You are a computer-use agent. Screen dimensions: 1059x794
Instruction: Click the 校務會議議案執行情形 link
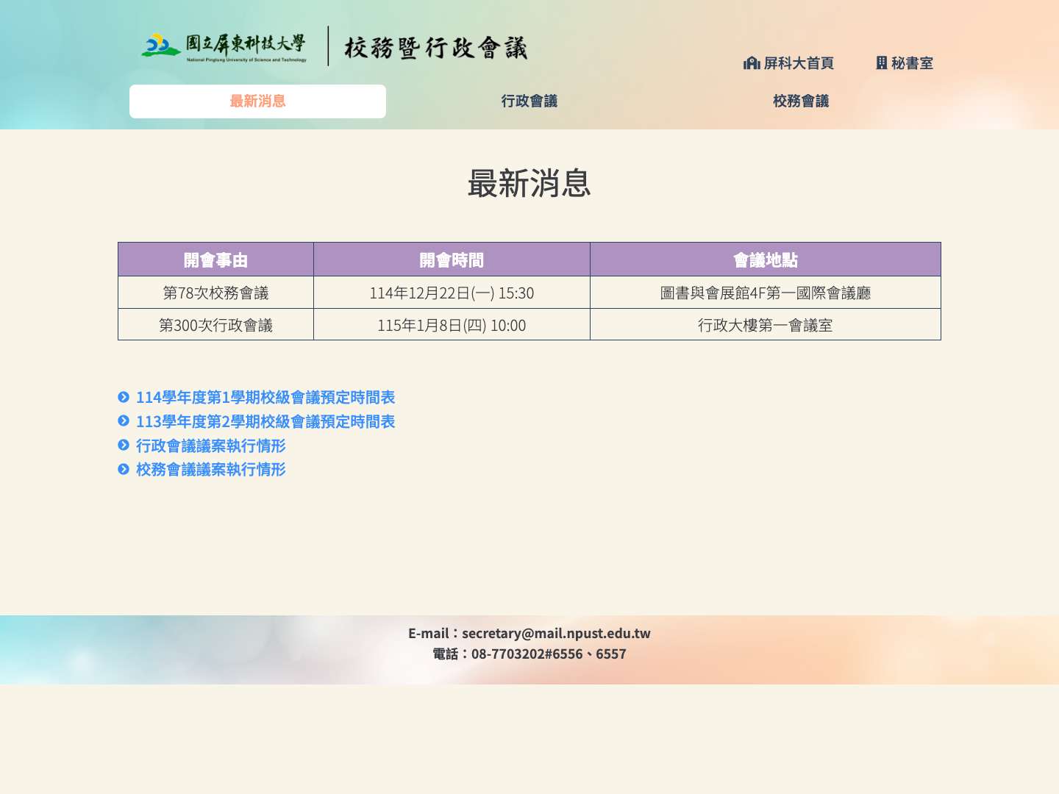coord(211,469)
